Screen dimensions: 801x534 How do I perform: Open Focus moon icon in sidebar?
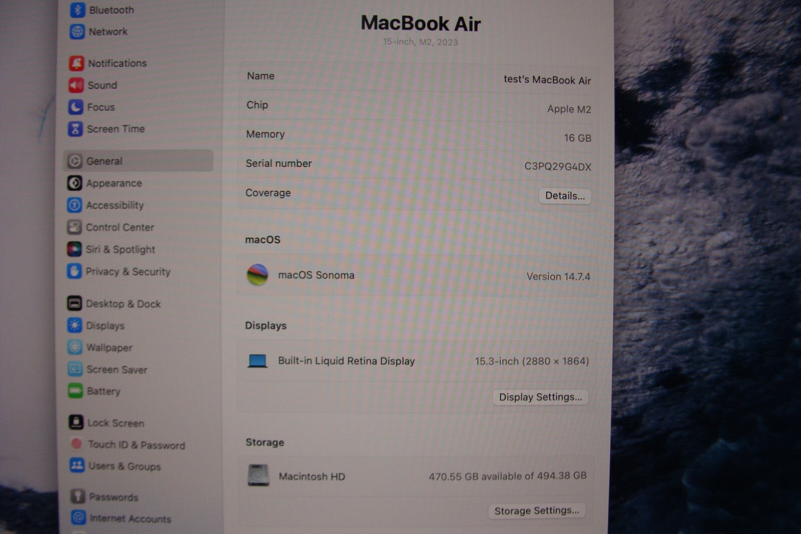point(76,107)
